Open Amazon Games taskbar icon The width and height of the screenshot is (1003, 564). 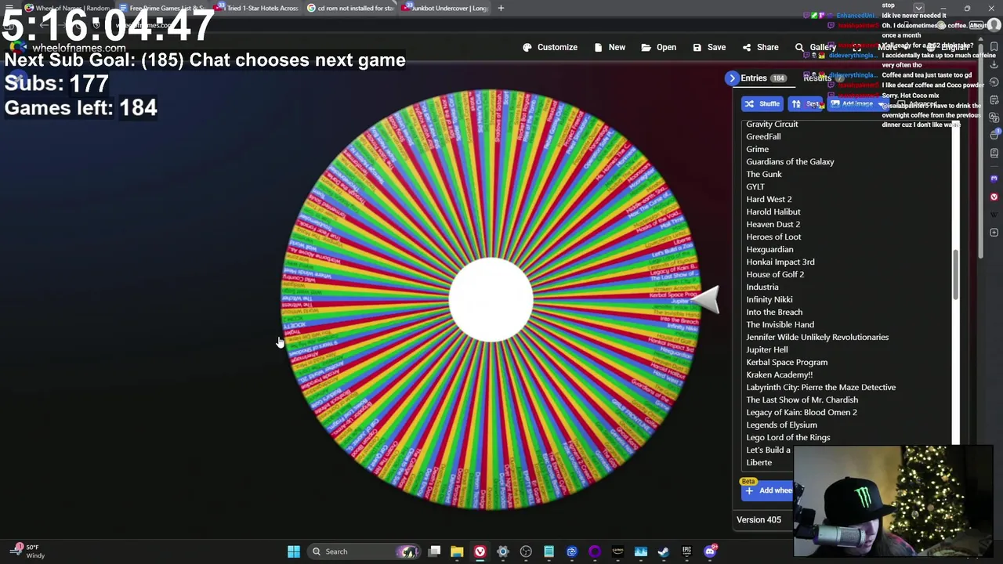(617, 551)
